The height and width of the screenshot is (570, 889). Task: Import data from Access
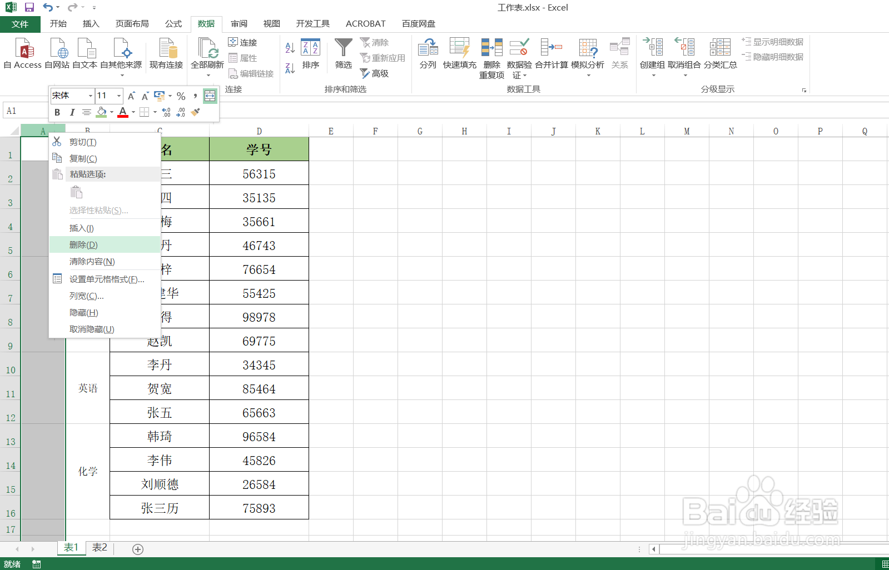pyautogui.click(x=23, y=53)
